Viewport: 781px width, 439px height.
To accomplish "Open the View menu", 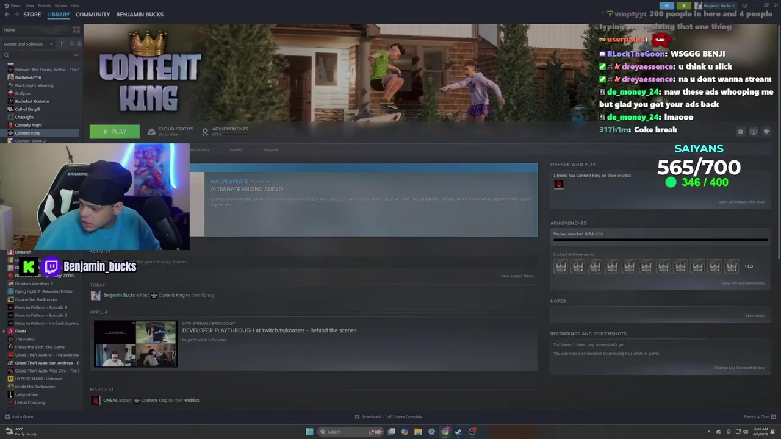I will (x=29, y=5).
